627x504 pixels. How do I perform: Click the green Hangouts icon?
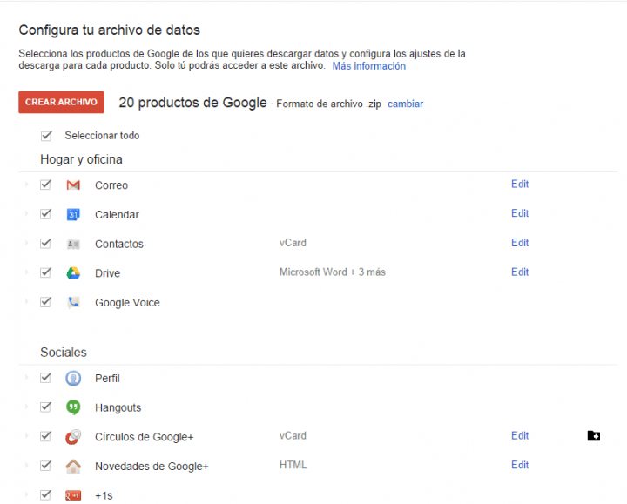point(73,407)
